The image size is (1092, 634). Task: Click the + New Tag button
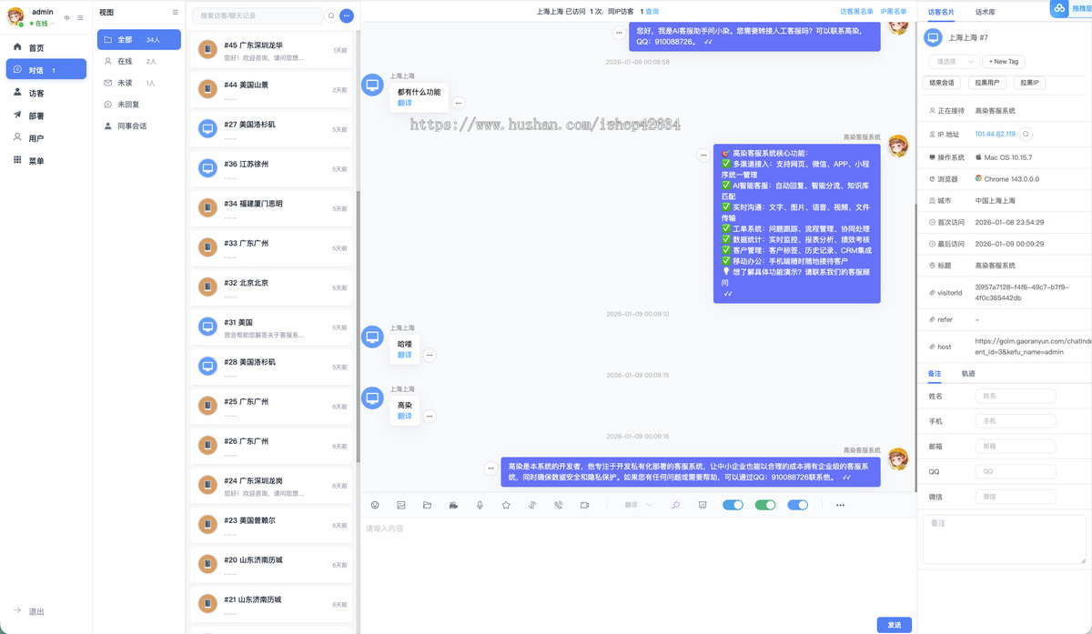(x=1002, y=61)
